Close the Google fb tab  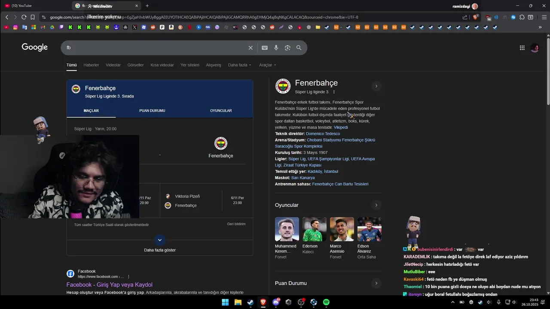point(137,6)
